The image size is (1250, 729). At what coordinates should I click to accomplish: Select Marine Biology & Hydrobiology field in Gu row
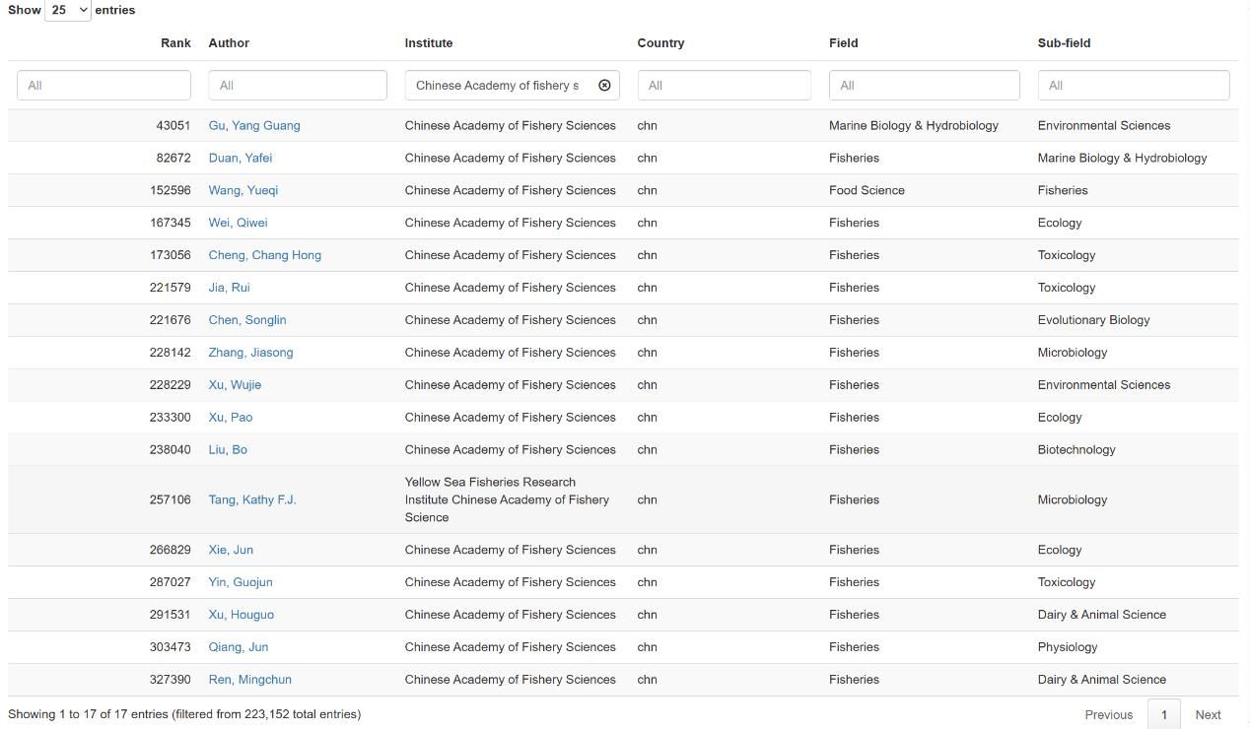pyautogui.click(x=914, y=125)
